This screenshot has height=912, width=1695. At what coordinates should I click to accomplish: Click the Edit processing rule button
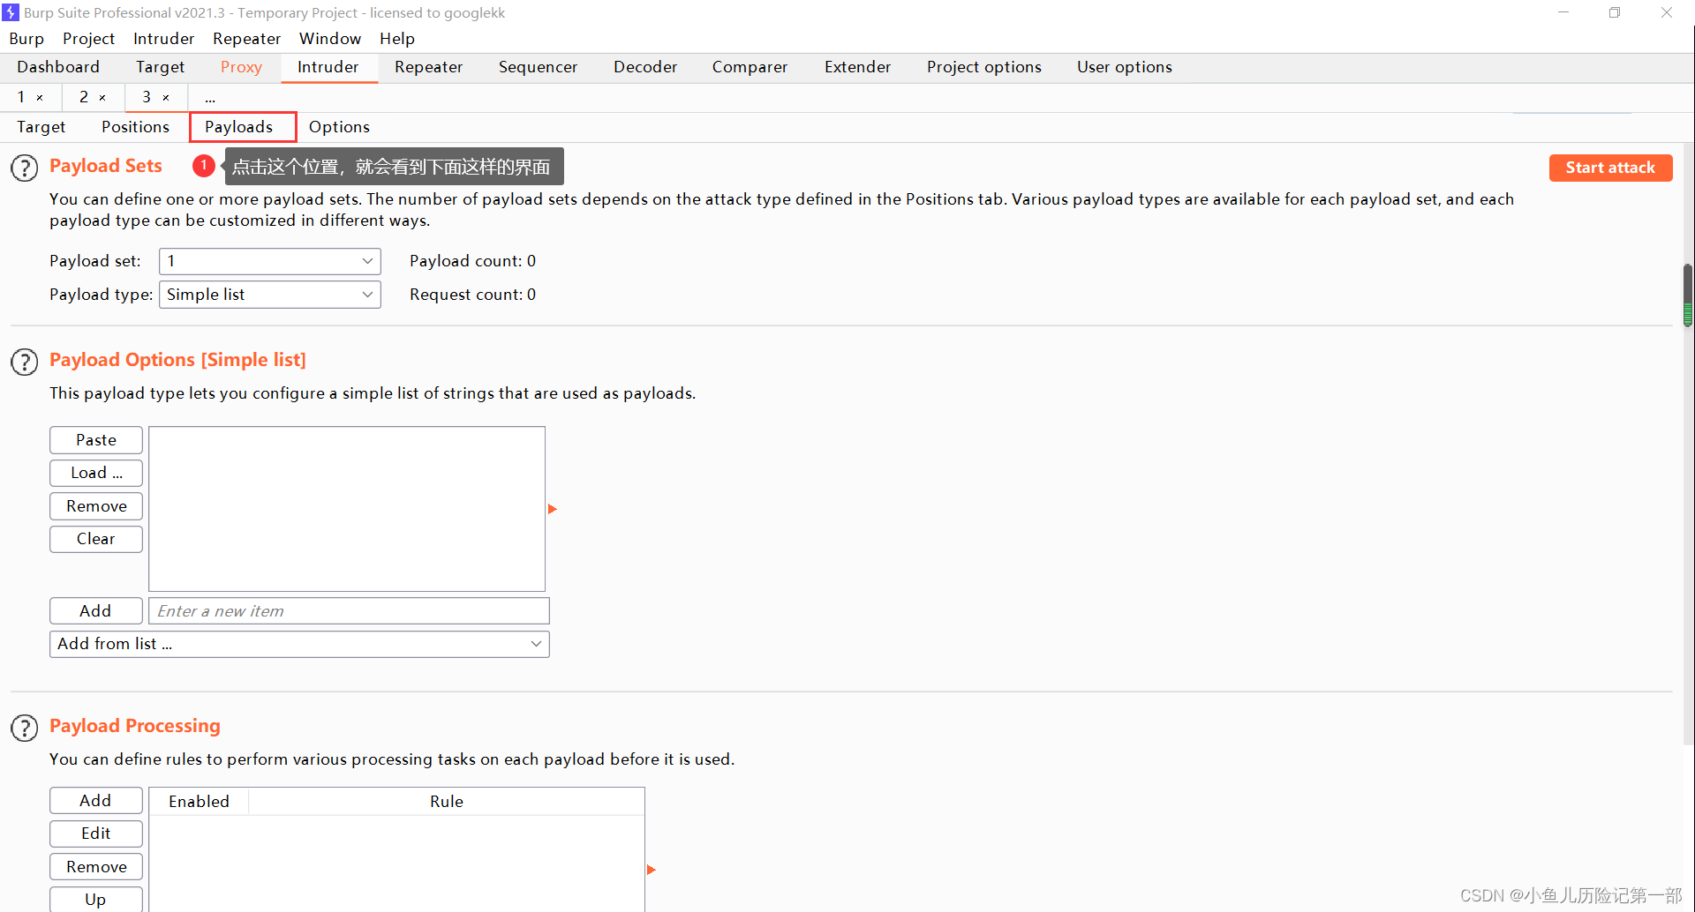click(96, 834)
